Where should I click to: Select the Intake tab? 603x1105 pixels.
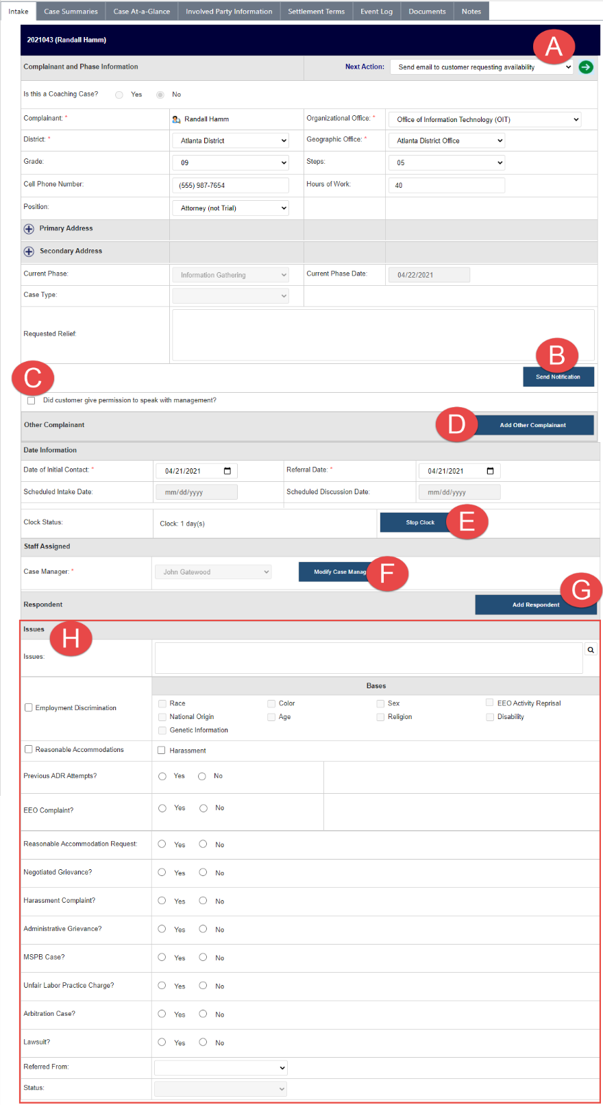point(19,11)
